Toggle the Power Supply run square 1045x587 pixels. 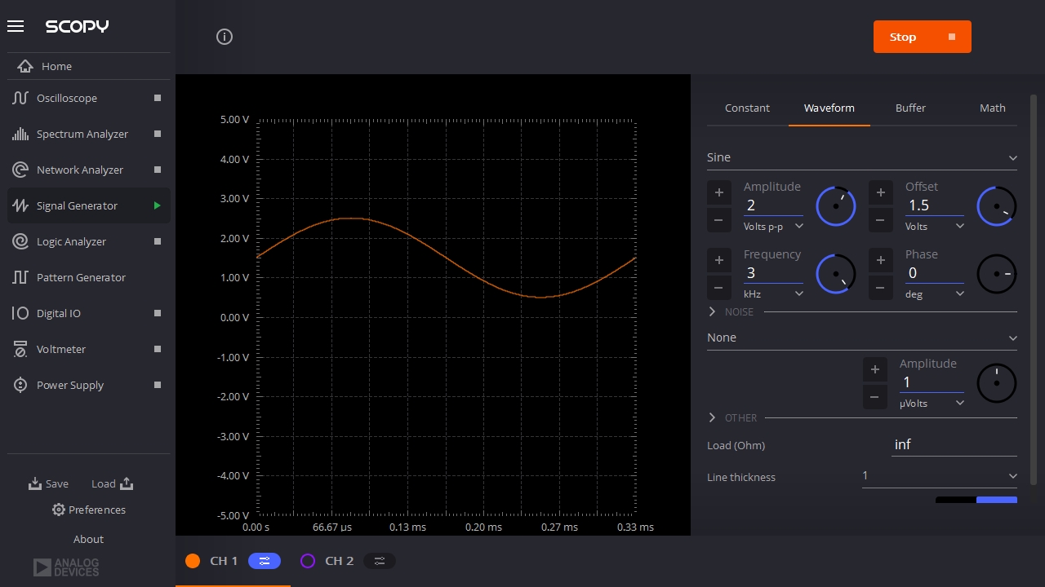(x=158, y=385)
